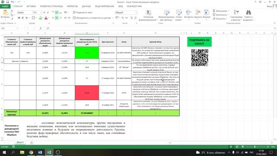Switch to Page Layout view in status bar

[237, 147]
